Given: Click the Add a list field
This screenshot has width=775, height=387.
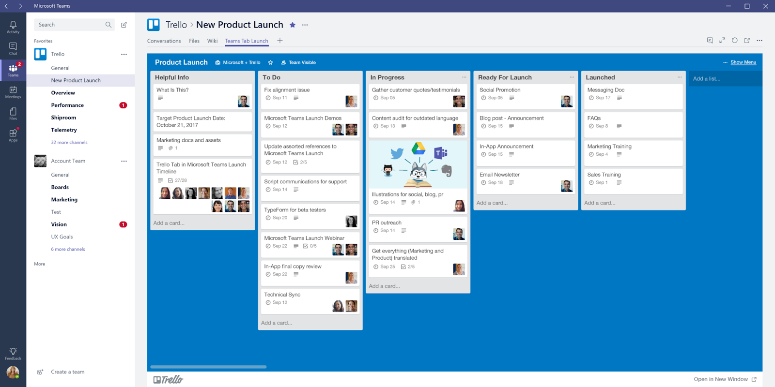Looking at the screenshot, I should pyautogui.click(x=725, y=79).
